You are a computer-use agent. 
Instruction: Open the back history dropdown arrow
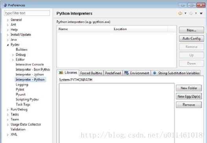point(185,13)
